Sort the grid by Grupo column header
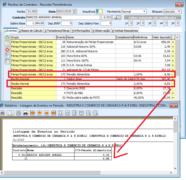 click(x=33, y=37)
